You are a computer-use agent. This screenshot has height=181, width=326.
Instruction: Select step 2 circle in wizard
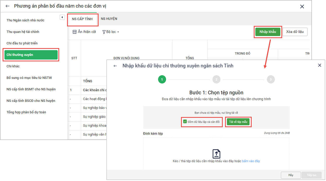pos(216,79)
